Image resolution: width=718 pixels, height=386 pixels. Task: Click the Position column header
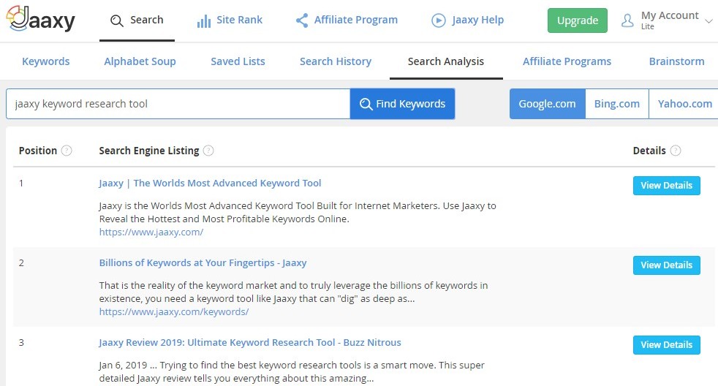tap(38, 151)
